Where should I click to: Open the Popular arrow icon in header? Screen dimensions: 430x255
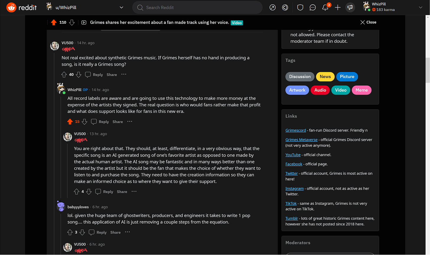[273, 7]
